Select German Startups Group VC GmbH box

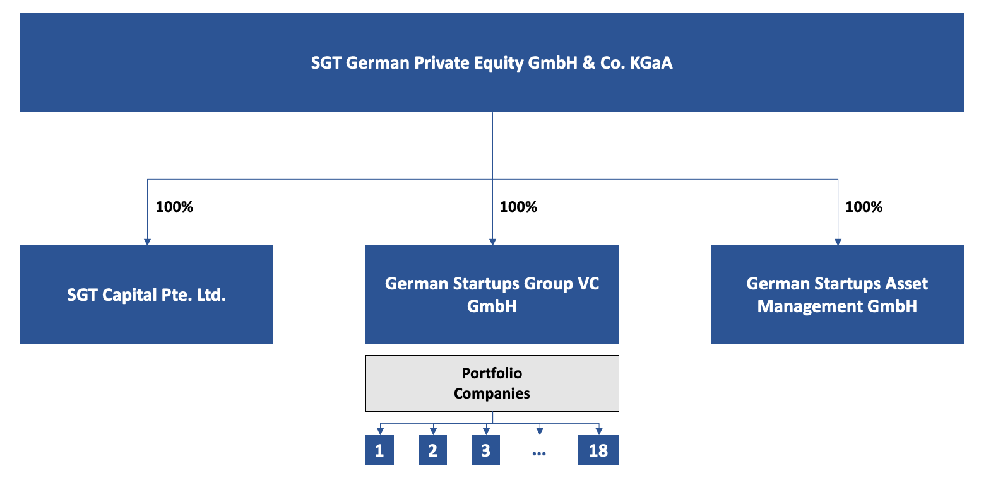pos(492,294)
